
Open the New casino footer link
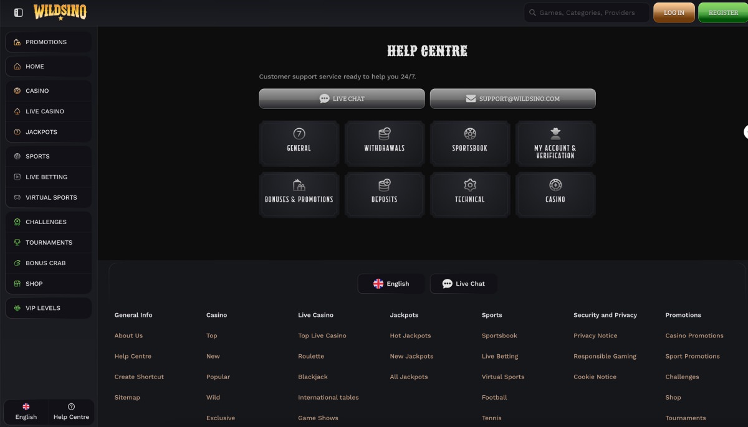pos(213,356)
